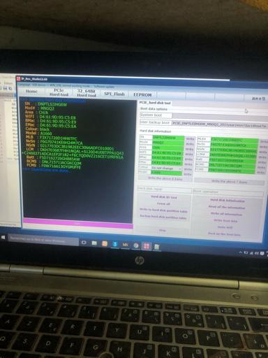
Task: Open the Home tab
Action: coord(31,92)
